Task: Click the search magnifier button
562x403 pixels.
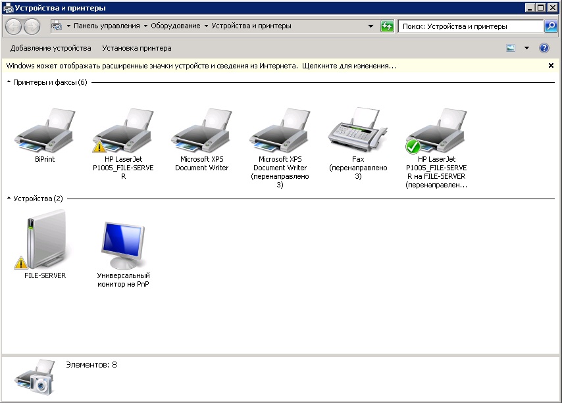Action: pos(551,26)
